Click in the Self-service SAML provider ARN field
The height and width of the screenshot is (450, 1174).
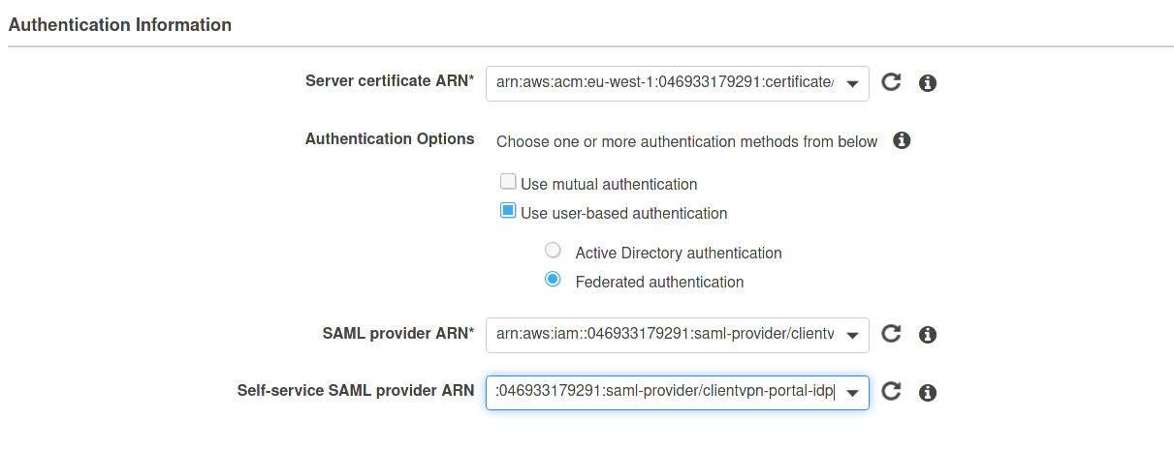pos(664,392)
